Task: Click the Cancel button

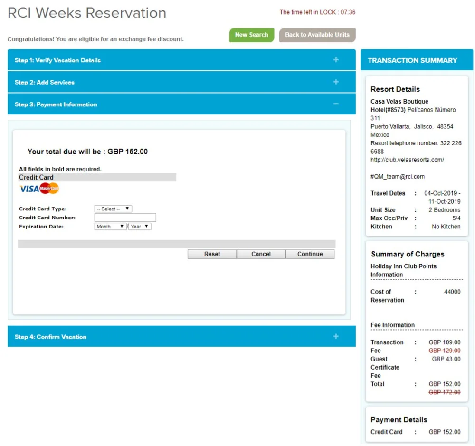Action: click(x=261, y=254)
